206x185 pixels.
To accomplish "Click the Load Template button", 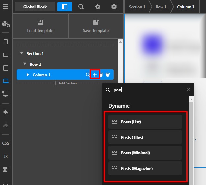I will point(40,27).
